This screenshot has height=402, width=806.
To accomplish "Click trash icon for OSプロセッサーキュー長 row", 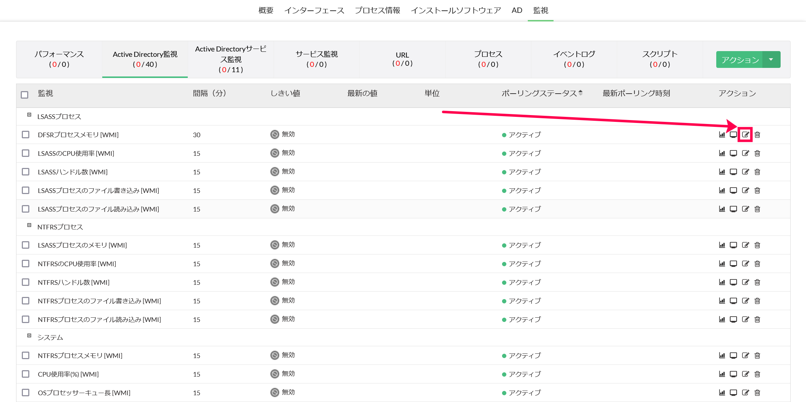I will tap(757, 393).
